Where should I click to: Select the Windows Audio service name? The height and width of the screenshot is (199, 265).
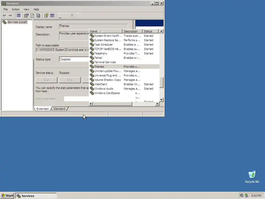[104, 89]
